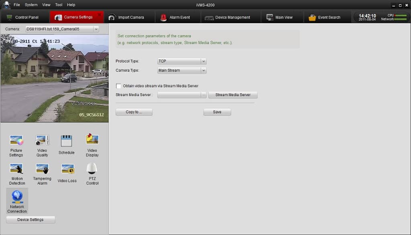411x235 pixels.
Task: Open Picture Settings icon
Action: [x=16, y=141]
